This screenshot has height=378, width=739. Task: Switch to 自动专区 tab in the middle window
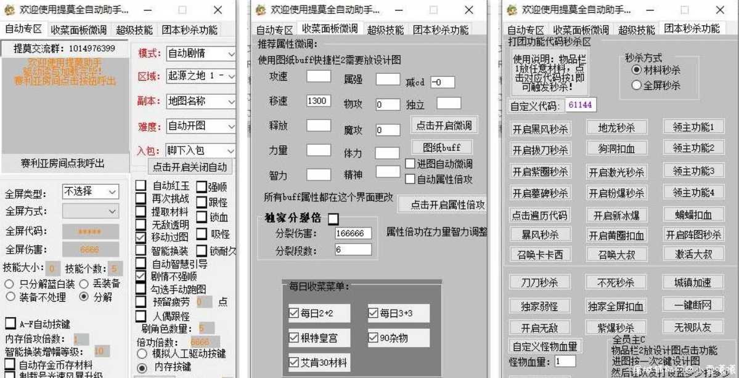tap(274, 30)
